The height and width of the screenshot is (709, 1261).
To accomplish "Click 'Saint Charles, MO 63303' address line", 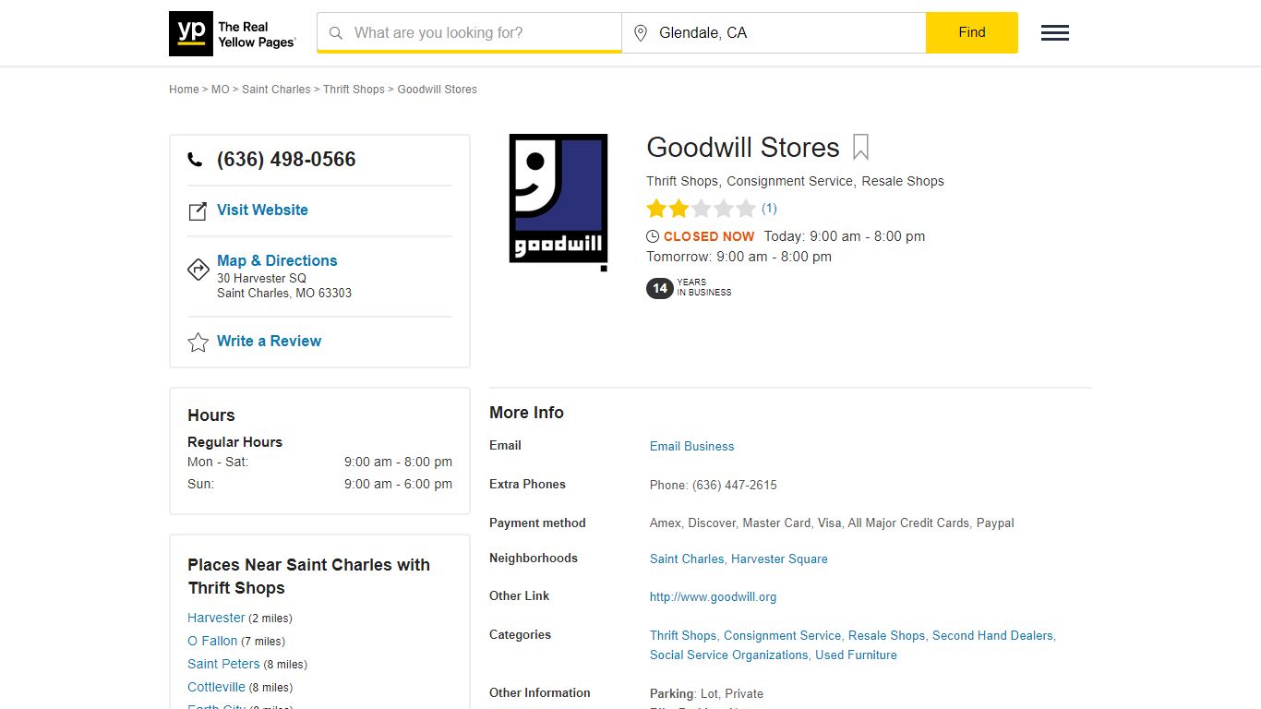I will tap(284, 293).
